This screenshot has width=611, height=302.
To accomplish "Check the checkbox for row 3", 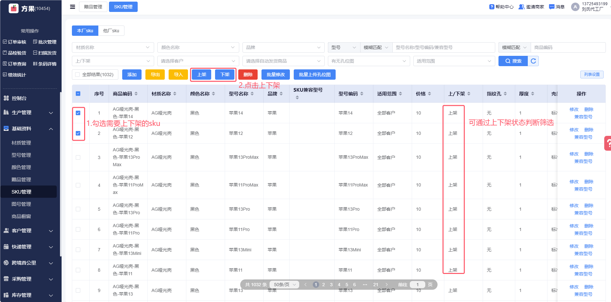I will (78, 157).
